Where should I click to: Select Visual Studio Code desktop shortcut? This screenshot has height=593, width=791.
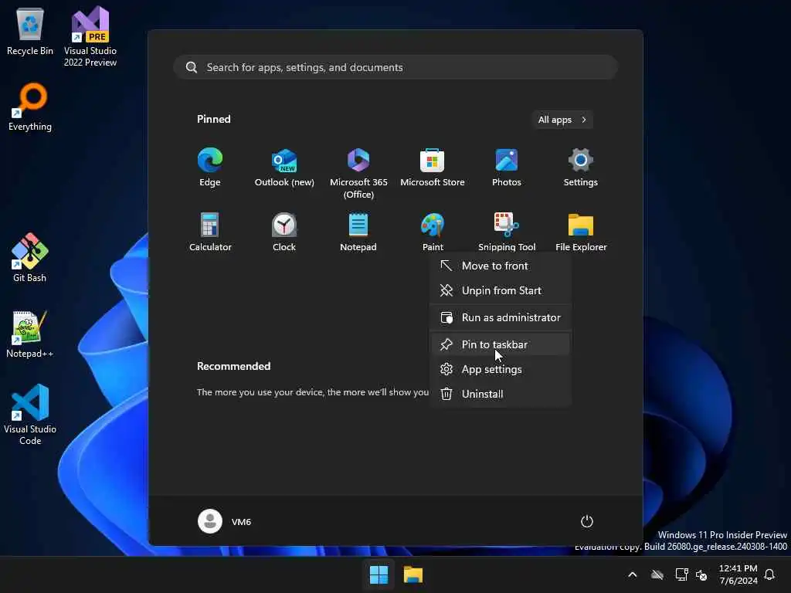click(30, 415)
